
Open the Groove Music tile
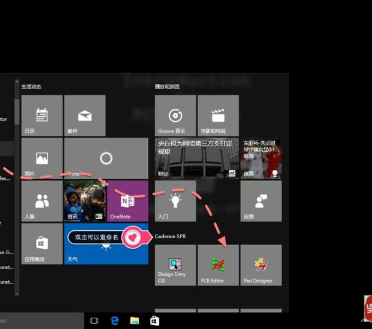click(x=175, y=116)
